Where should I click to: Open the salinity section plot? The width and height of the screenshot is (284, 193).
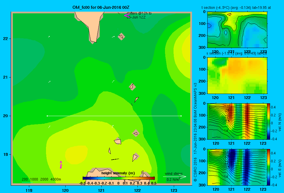[x=237, y=75]
